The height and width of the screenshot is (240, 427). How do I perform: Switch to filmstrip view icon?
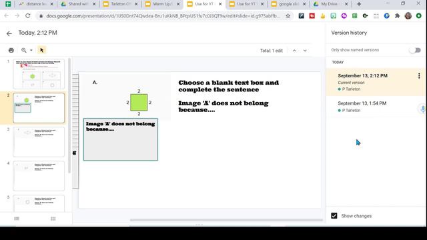click(17, 219)
